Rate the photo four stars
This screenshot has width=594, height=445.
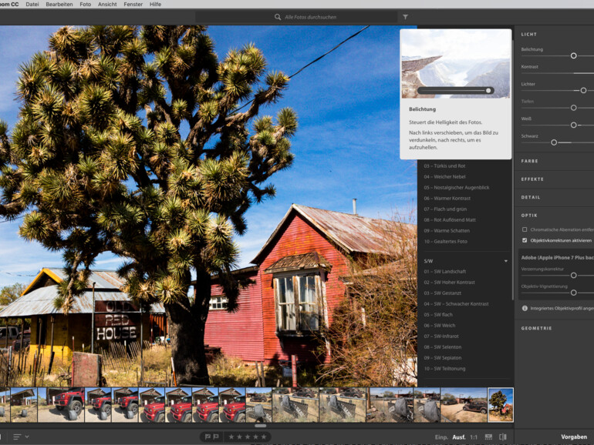[x=255, y=437]
